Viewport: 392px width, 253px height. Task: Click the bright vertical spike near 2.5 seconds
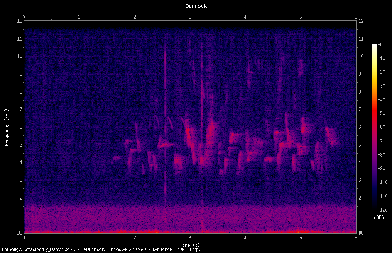coord(166,124)
